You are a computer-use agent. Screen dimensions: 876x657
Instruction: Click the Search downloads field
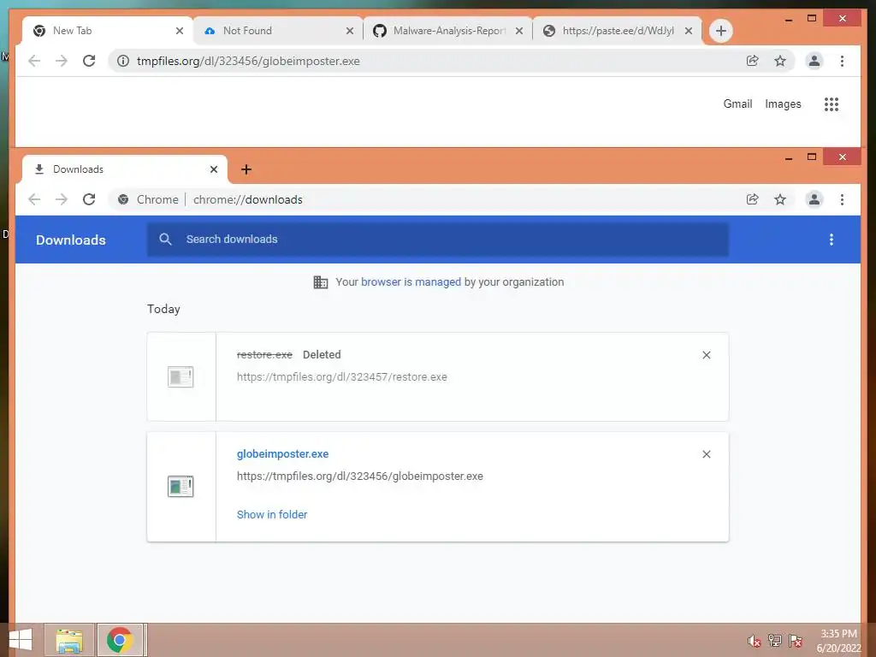pos(438,240)
